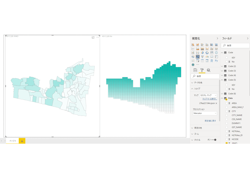Add a new report page
Screen dimensions: 250x178
click(22, 141)
